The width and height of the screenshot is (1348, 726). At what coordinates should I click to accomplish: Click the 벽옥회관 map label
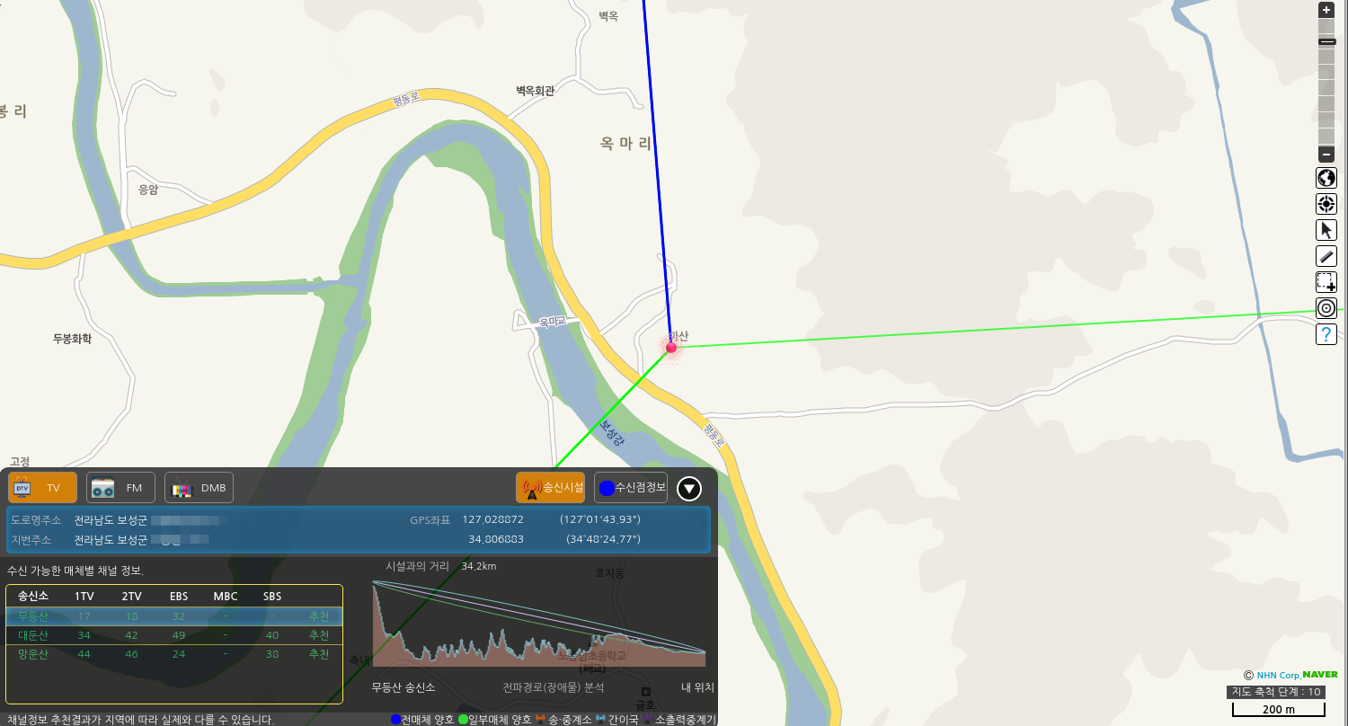point(536,91)
